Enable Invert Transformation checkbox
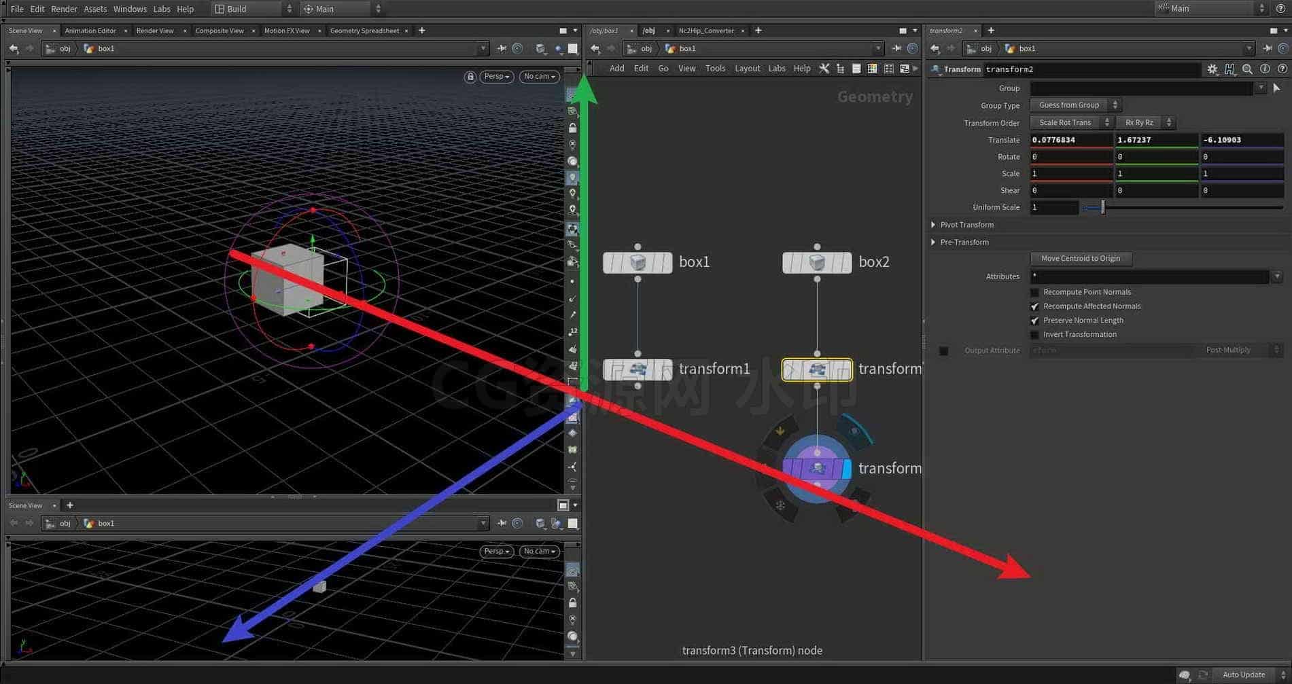This screenshot has height=684, width=1292. 1034,335
